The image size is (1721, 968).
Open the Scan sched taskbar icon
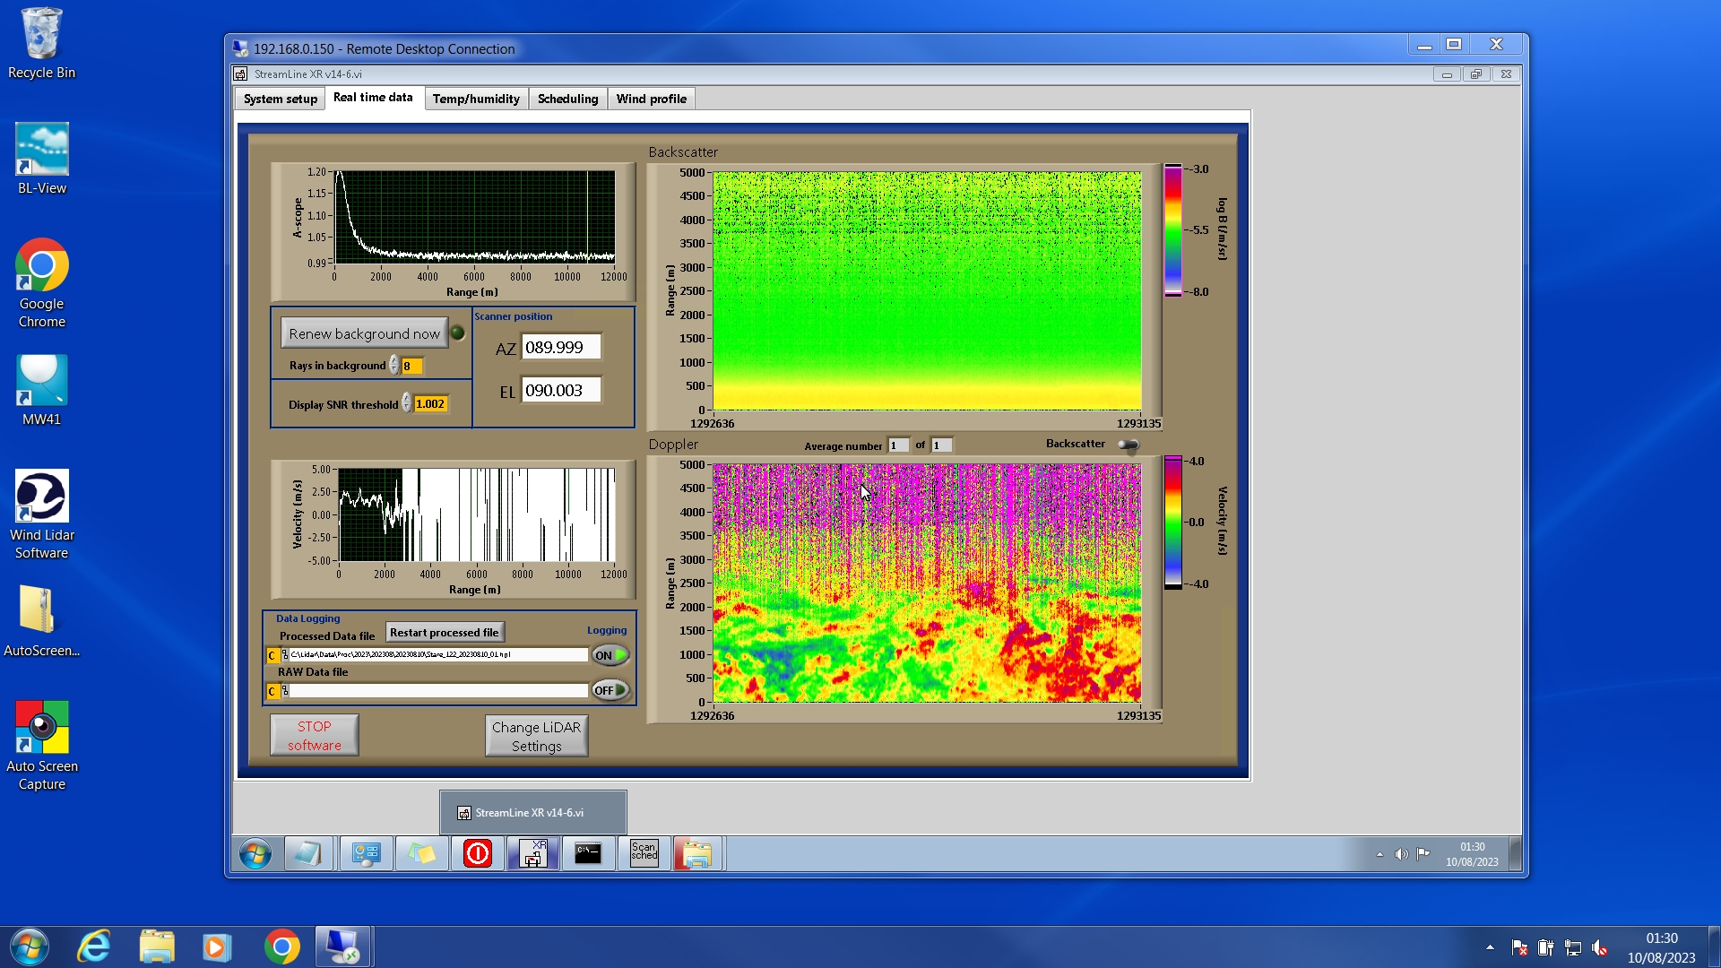(644, 852)
